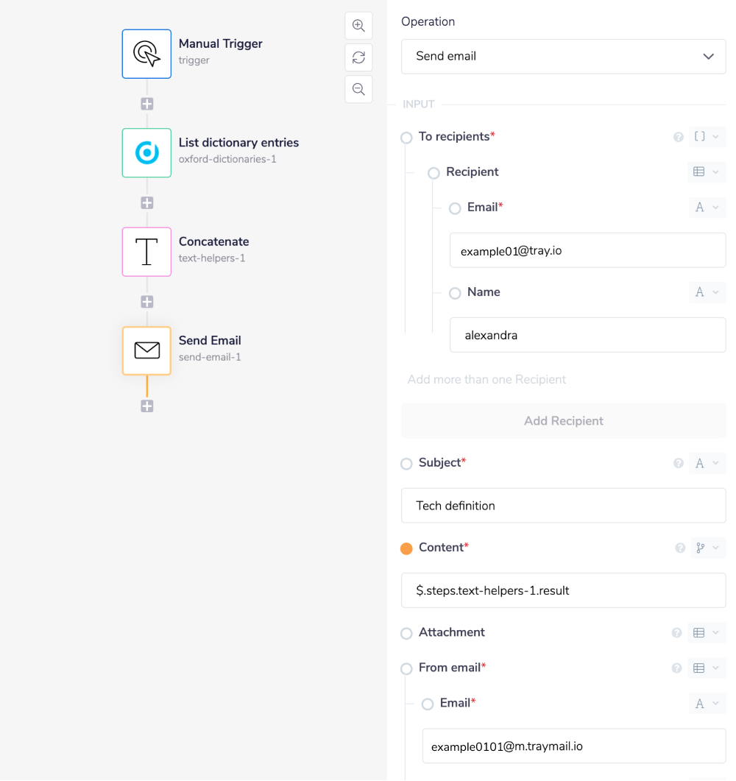Insert step between Trigger and dictionary entries
736x781 pixels.
147,104
